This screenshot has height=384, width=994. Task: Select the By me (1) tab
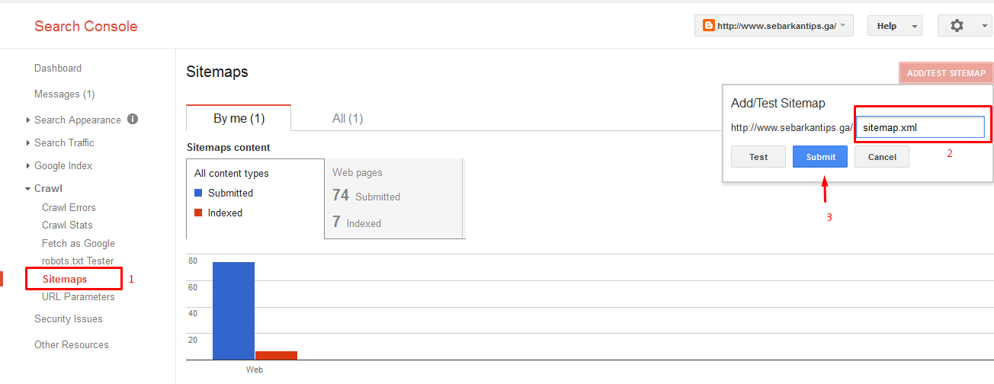pyautogui.click(x=239, y=118)
